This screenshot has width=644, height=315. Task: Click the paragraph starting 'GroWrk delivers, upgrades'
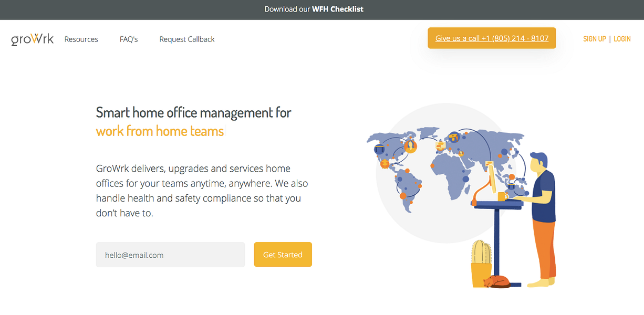tap(202, 191)
